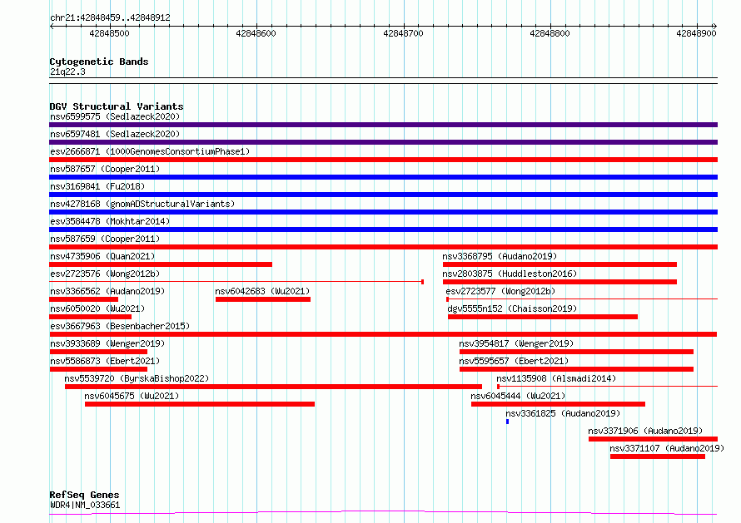Click small blue marker under nsv3361825

coord(508,422)
